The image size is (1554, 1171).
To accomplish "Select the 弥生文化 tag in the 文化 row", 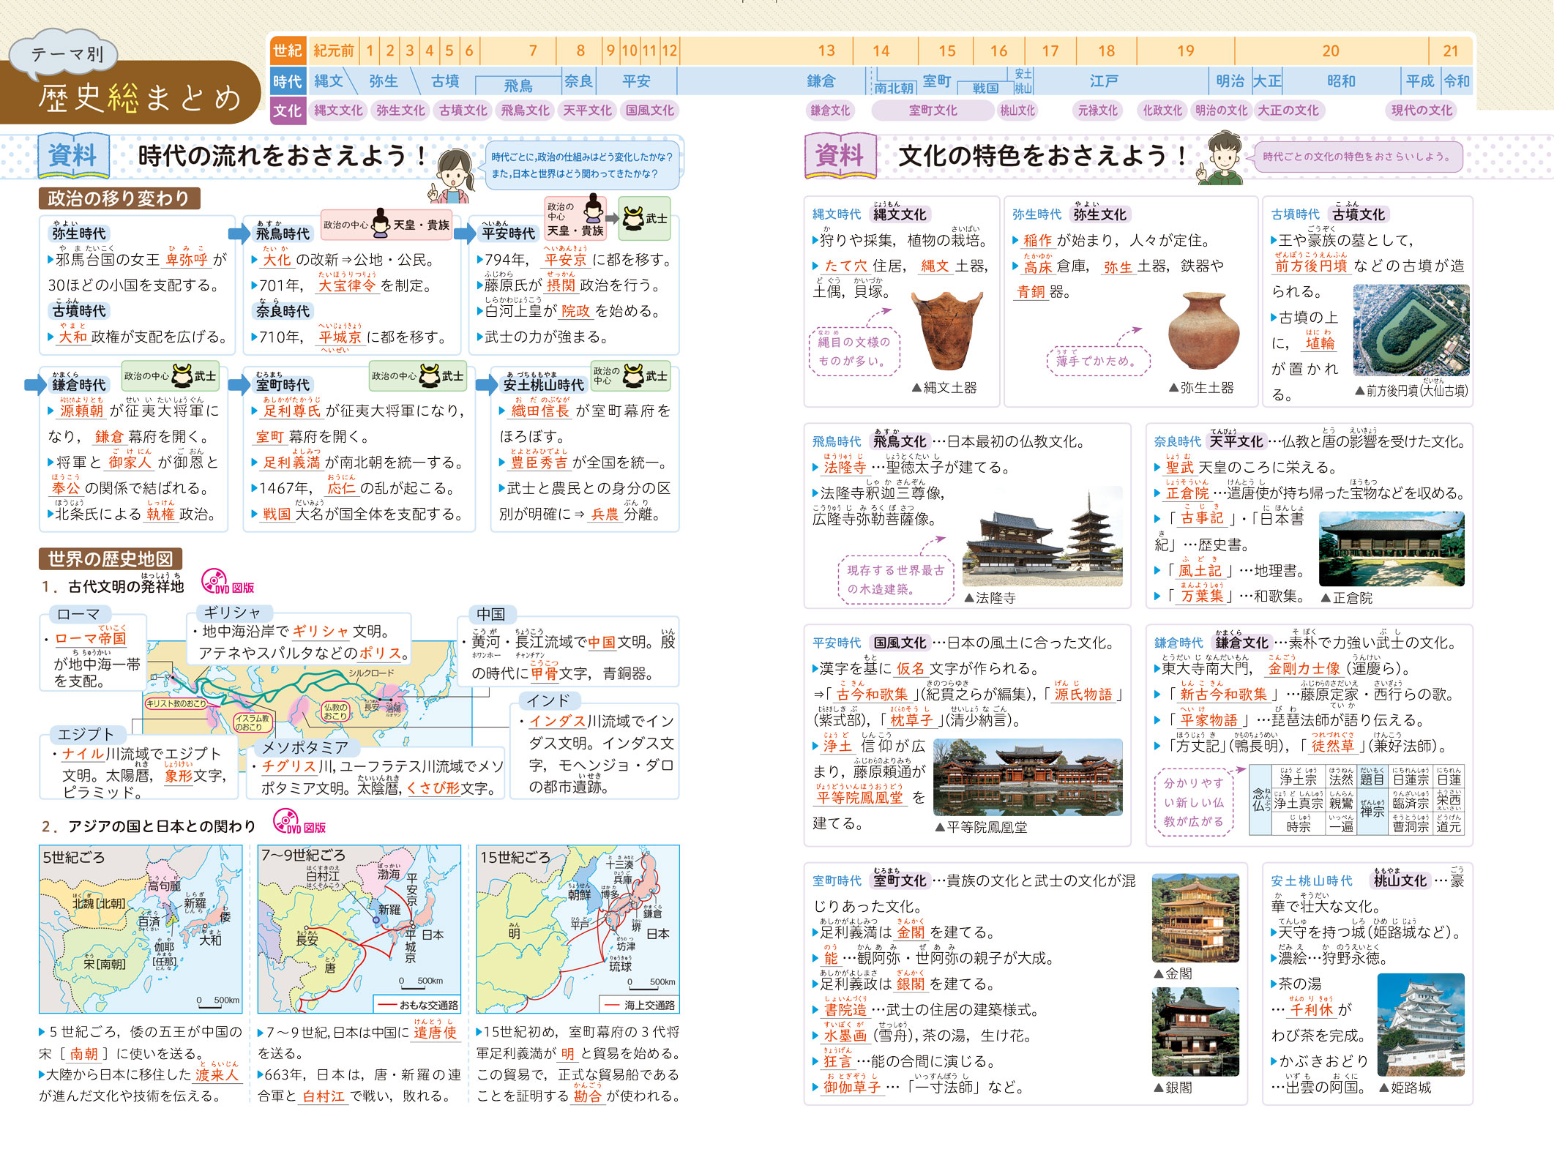I will pos(400,111).
